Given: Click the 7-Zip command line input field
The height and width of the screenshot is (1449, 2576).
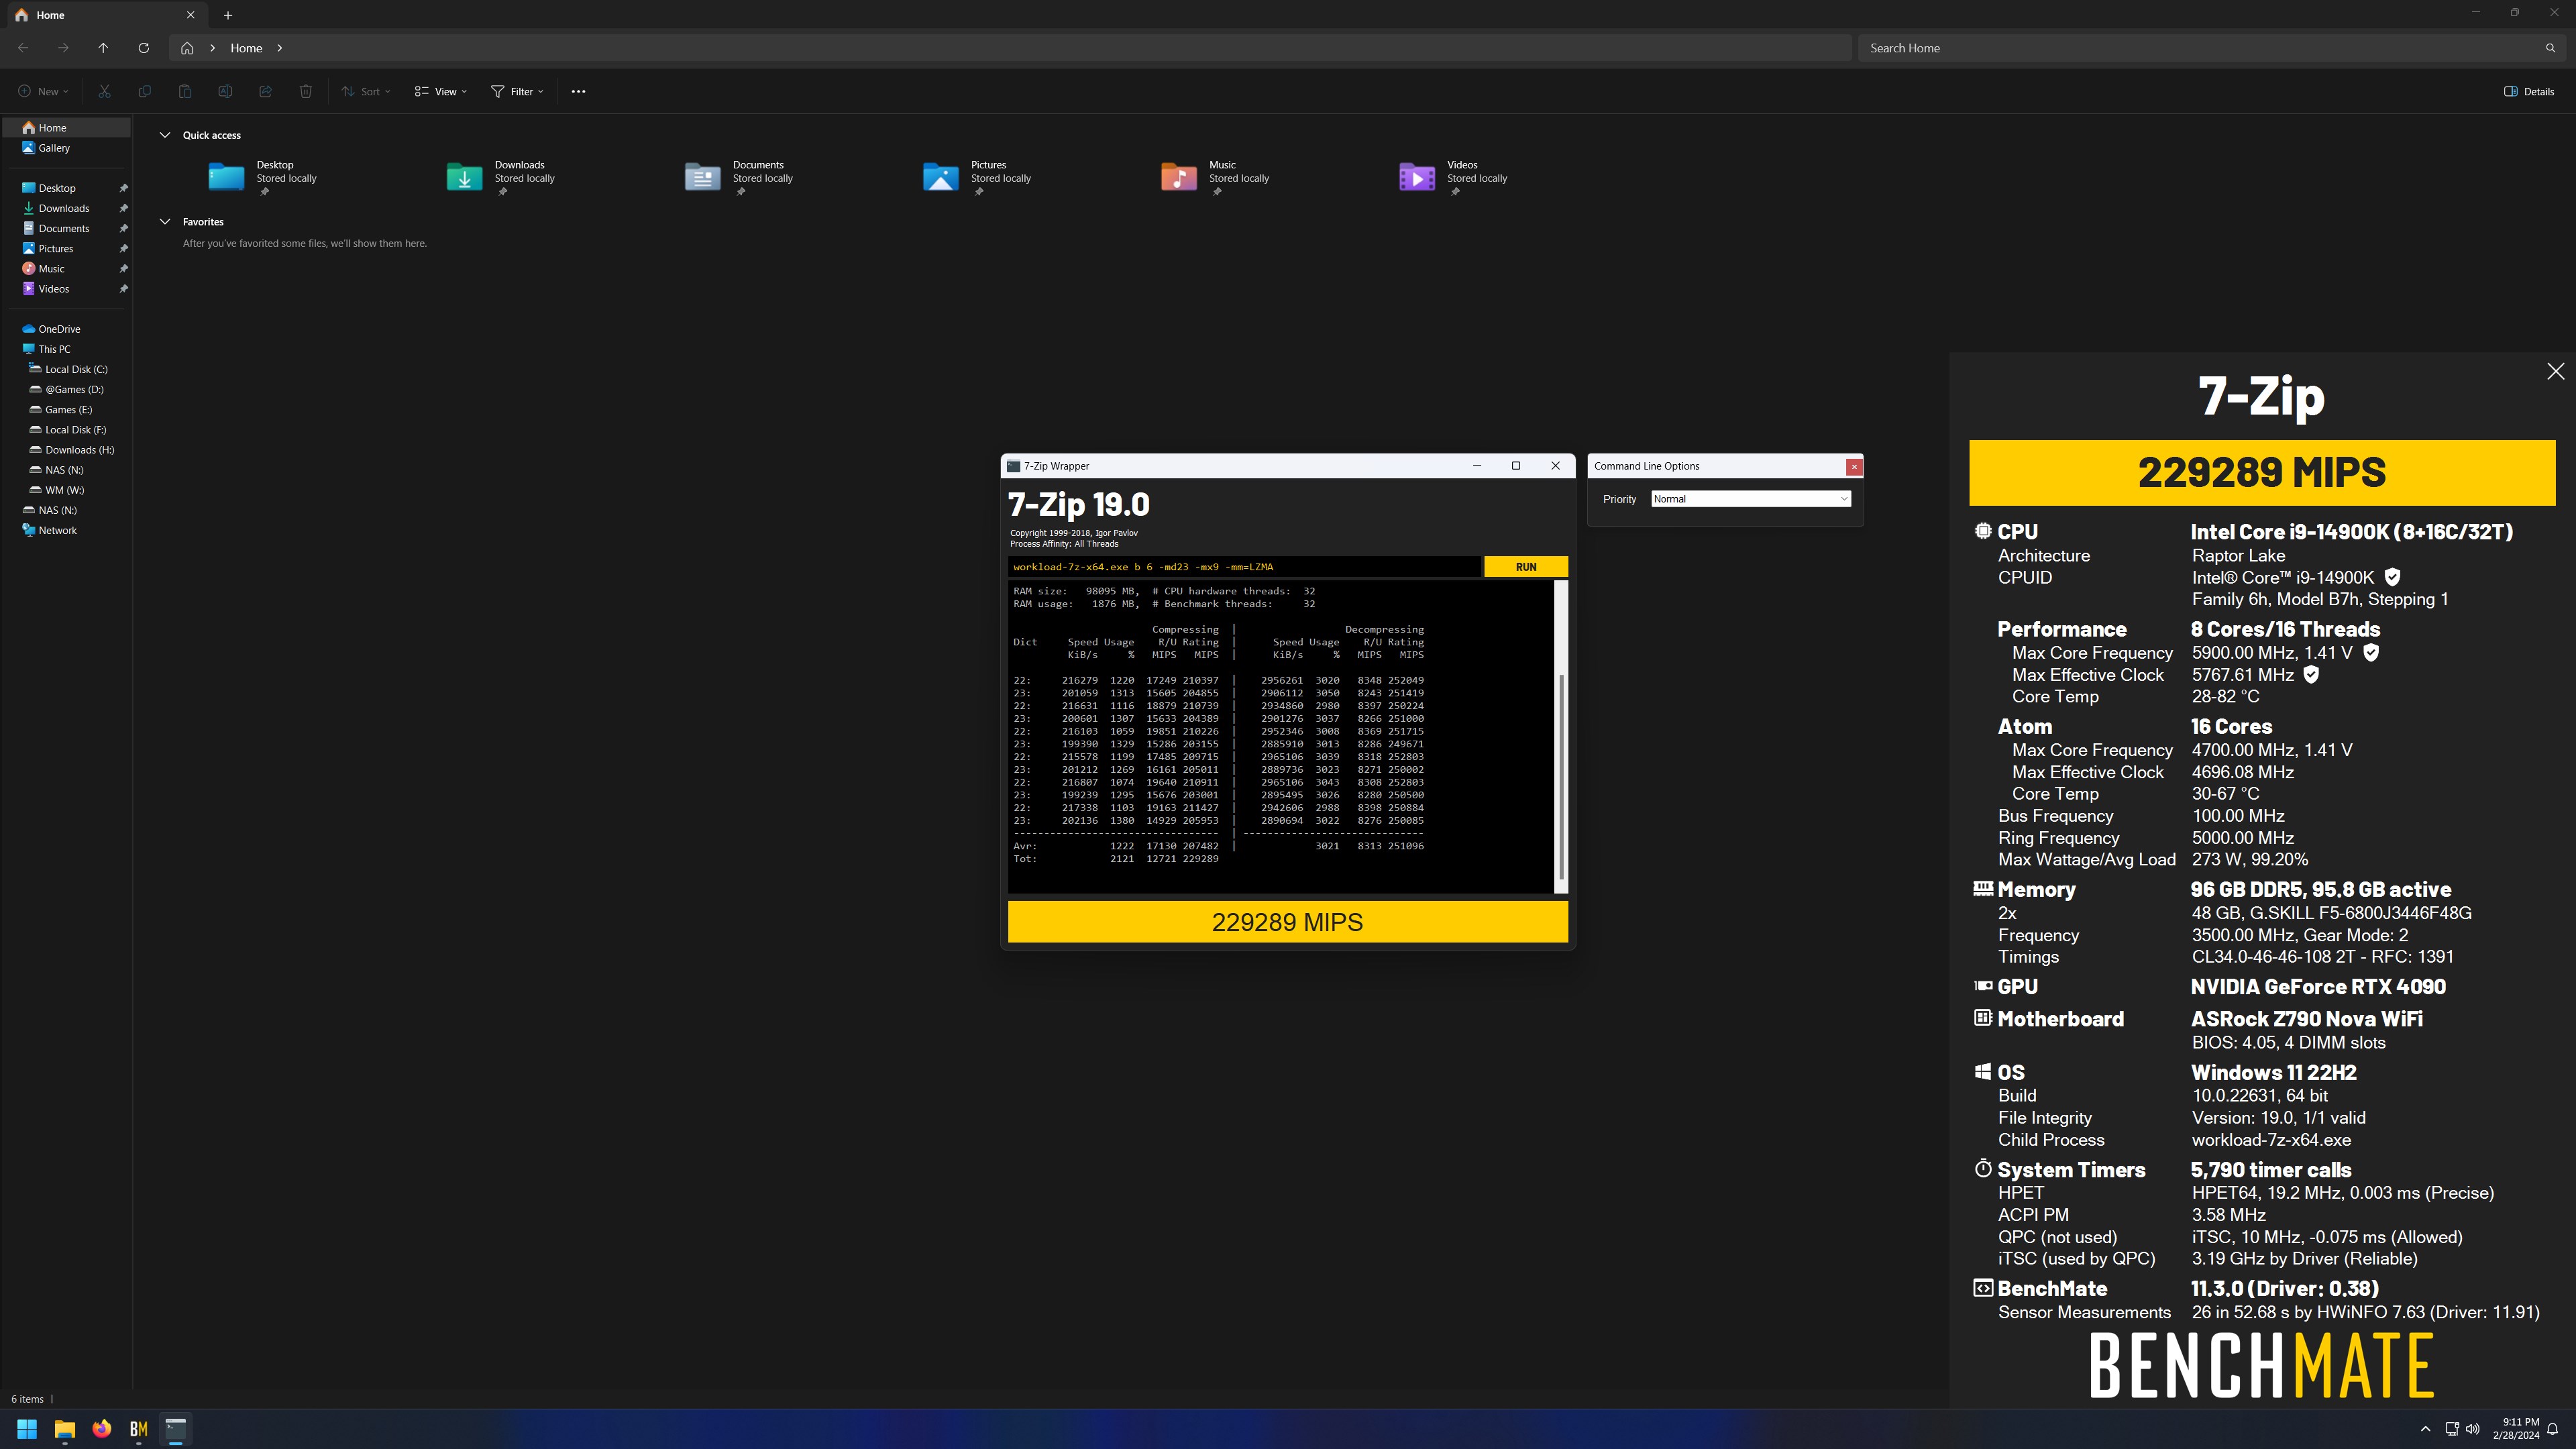Looking at the screenshot, I should tap(1244, 567).
